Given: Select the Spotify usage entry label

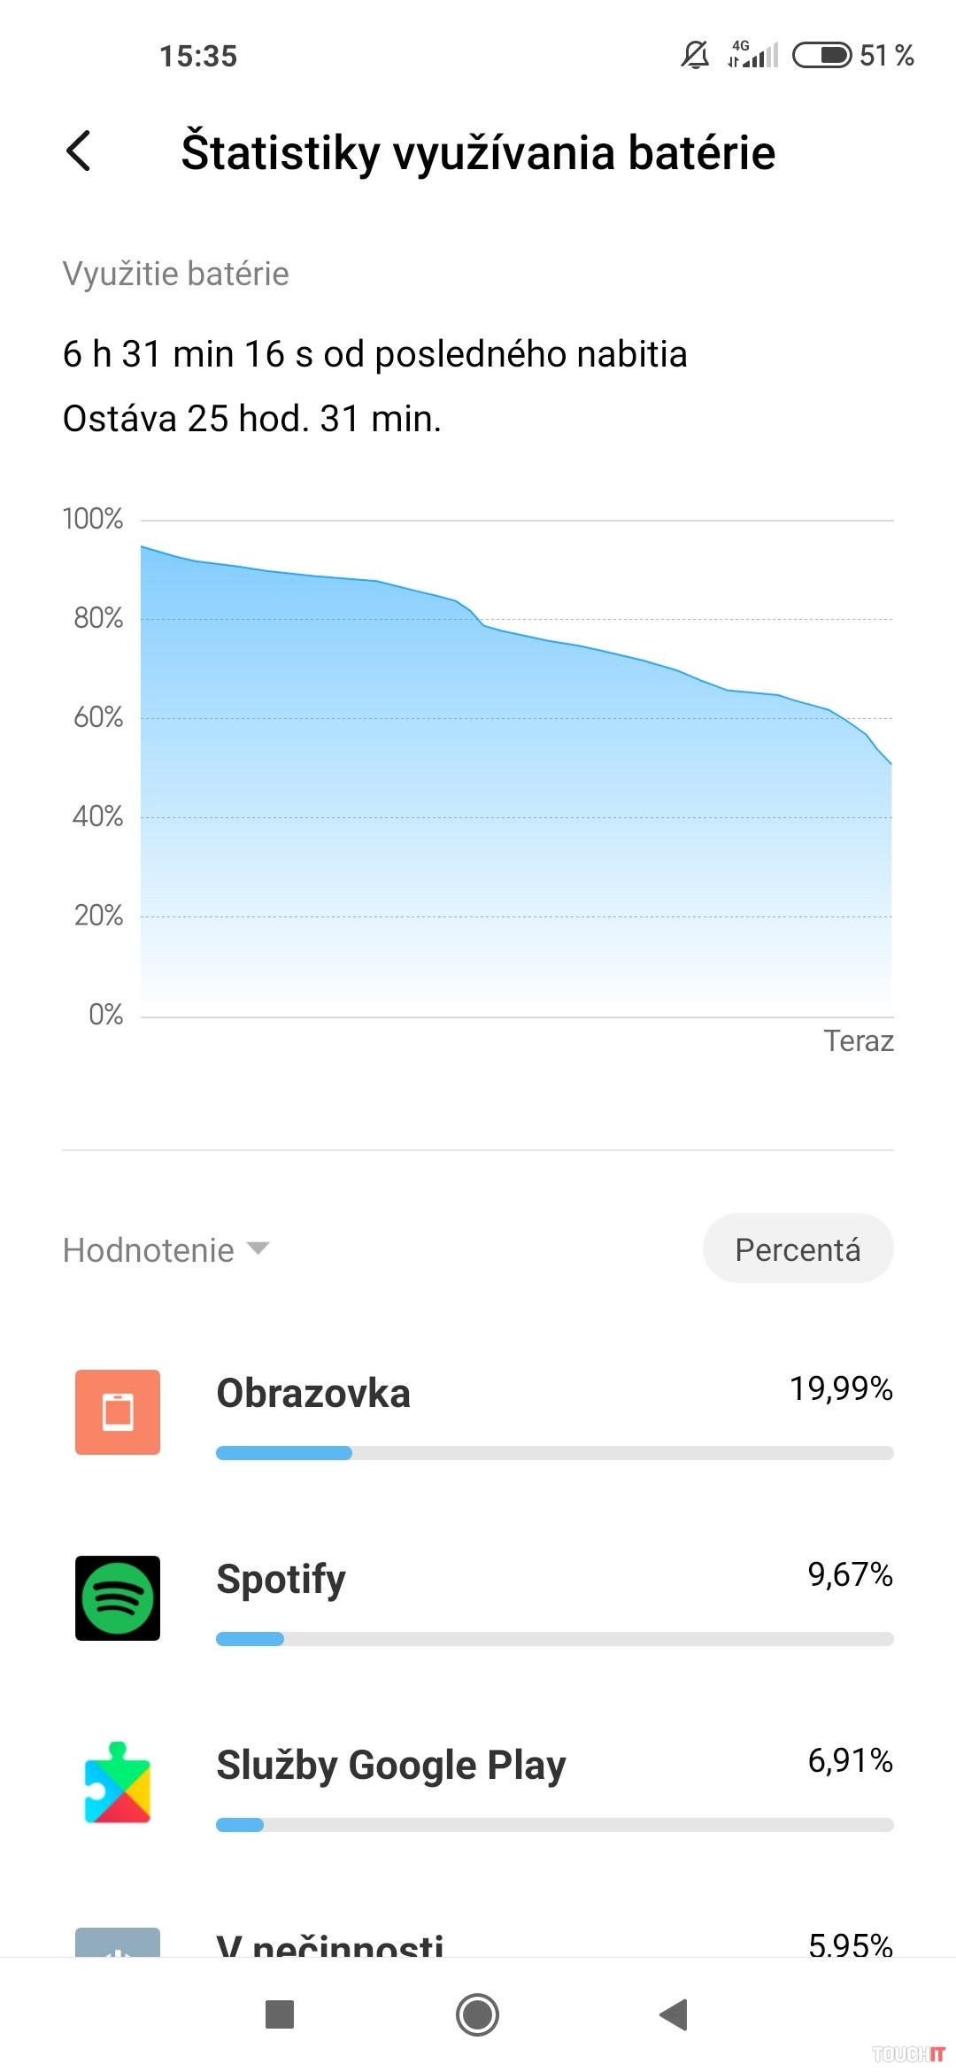Looking at the screenshot, I should tap(281, 1580).
